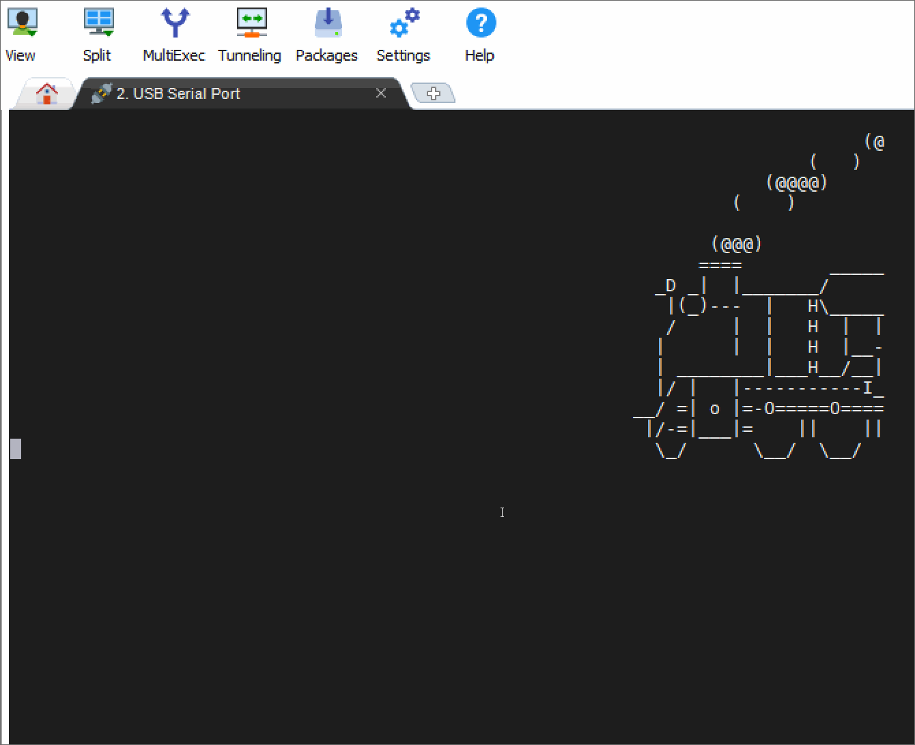The width and height of the screenshot is (915, 745).
Task: Add a new terminal tab
Action: 433,93
